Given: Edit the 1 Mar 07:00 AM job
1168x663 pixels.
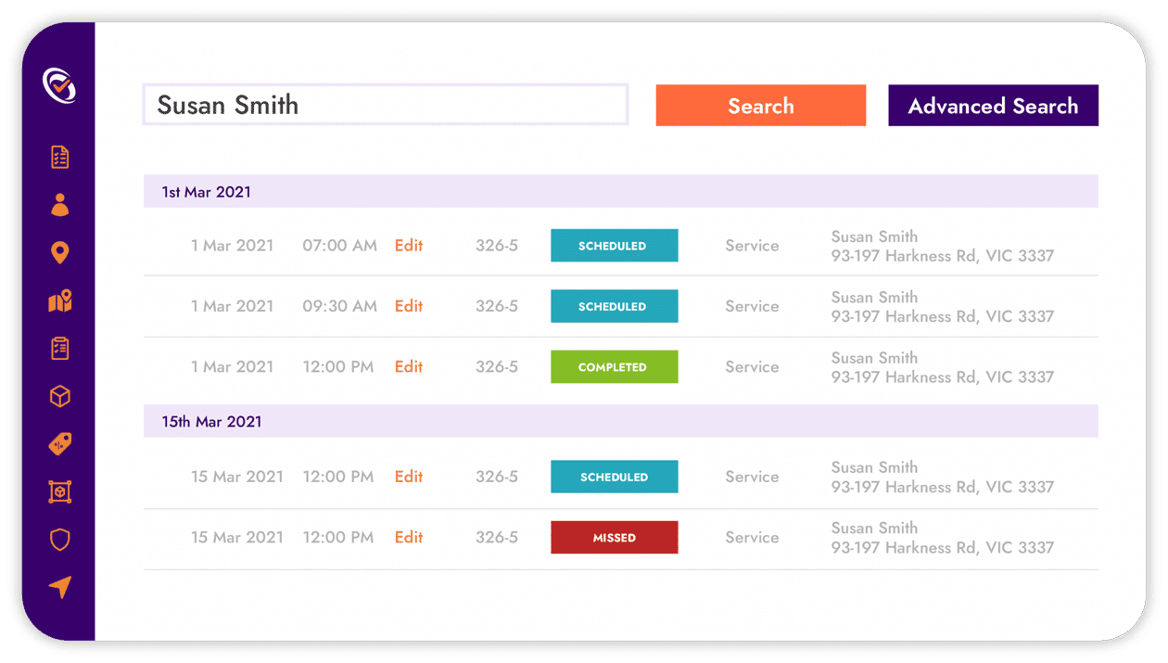Looking at the screenshot, I should 409,246.
